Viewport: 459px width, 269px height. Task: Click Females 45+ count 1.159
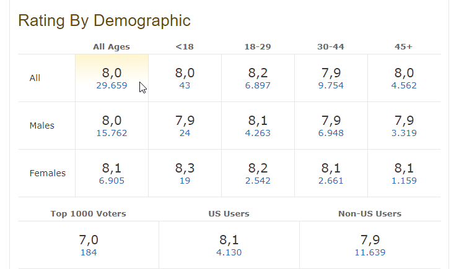coord(404,181)
